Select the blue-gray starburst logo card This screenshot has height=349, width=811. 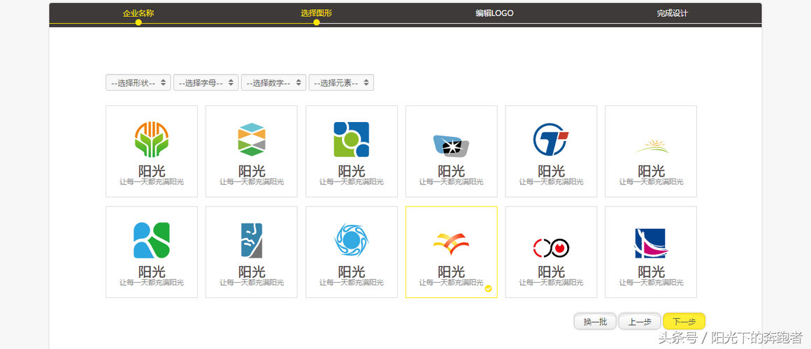(x=452, y=151)
